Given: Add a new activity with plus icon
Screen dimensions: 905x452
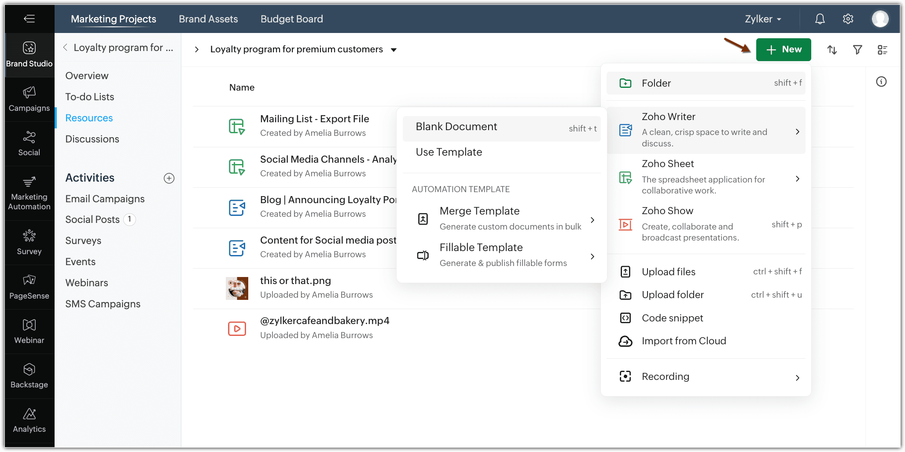Looking at the screenshot, I should (169, 178).
